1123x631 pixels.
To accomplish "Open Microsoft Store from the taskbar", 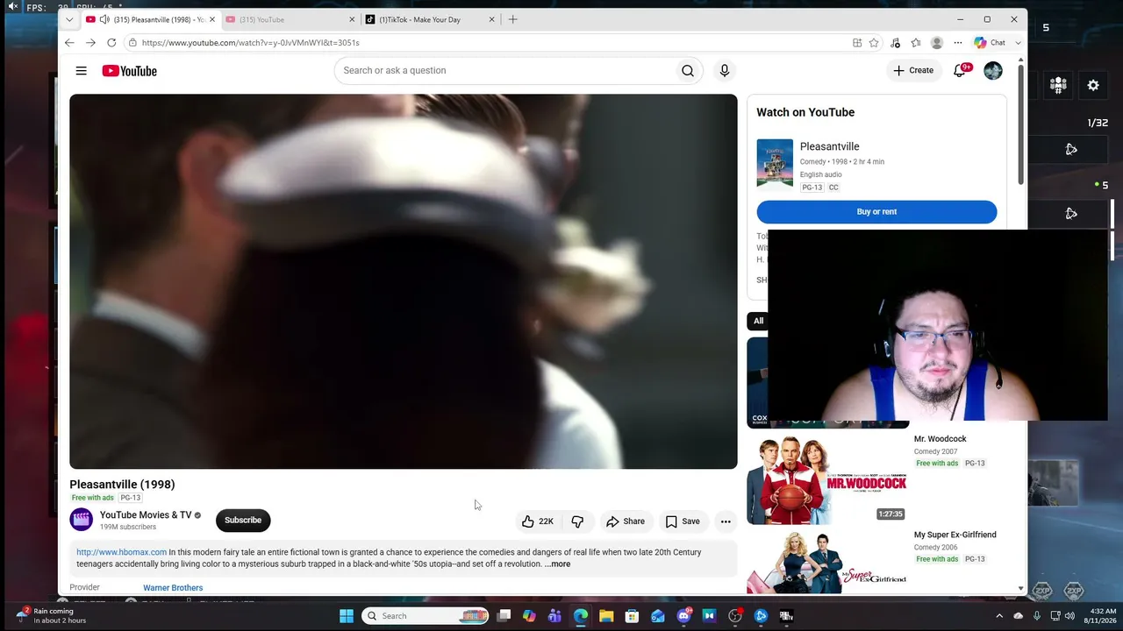I will 632,616.
